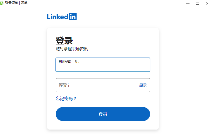Screen dimensions: 208x140
Task: Minimize the login window
Action: [x=188, y=3]
